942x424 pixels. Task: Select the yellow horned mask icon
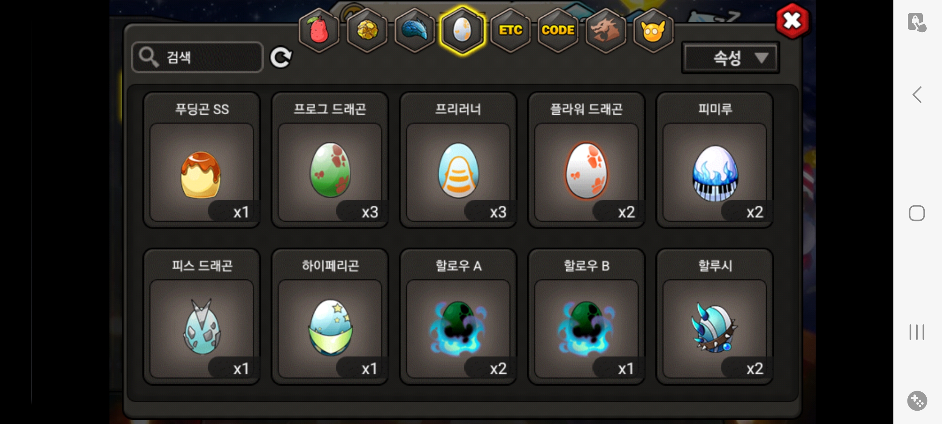(x=654, y=30)
